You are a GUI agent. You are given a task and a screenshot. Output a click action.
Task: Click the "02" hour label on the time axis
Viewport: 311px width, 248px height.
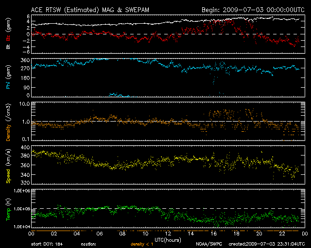pyautogui.click(x=54, y=233)
